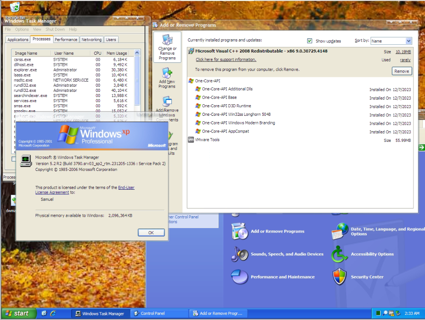This screenshot has width=425, height=320.
Task: Switch to Add or Remove Programs taskbar button
Action: (218, 313)
